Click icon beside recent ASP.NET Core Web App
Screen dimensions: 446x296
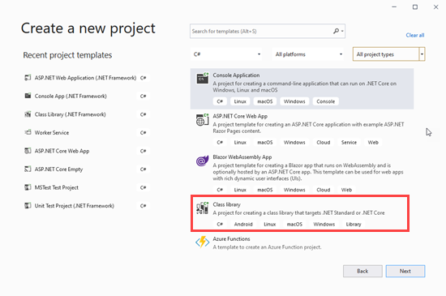tap(28, 151)
